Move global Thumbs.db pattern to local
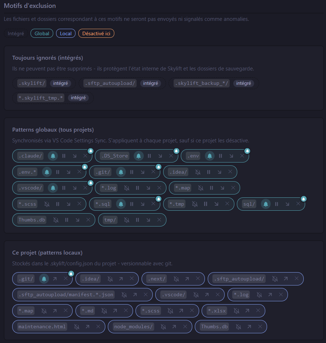Screen dimensions: 326x343 click(x=77, y=220)
